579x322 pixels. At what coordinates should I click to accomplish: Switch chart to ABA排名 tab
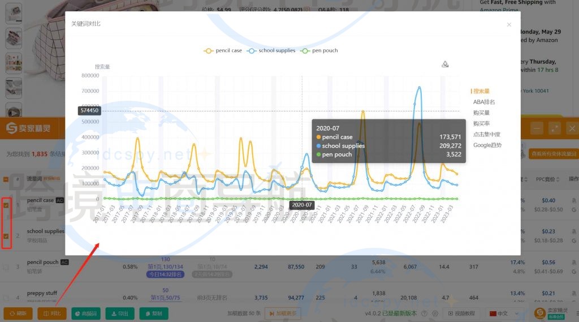[x=484, y=102]
